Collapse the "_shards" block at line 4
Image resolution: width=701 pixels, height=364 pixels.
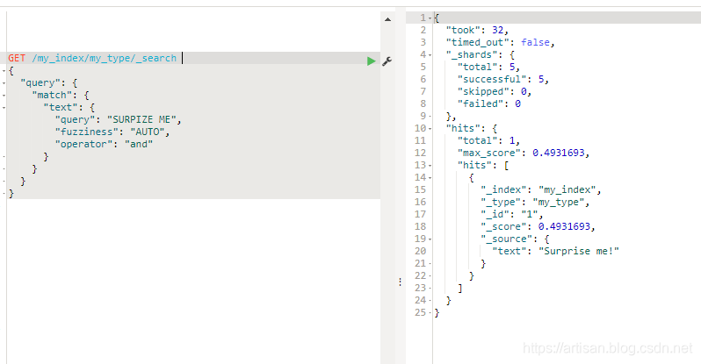(430, 55)
